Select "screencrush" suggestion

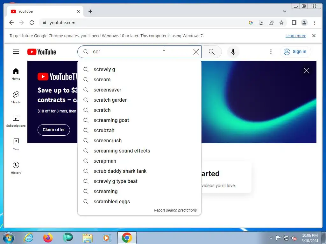(139, 141)
